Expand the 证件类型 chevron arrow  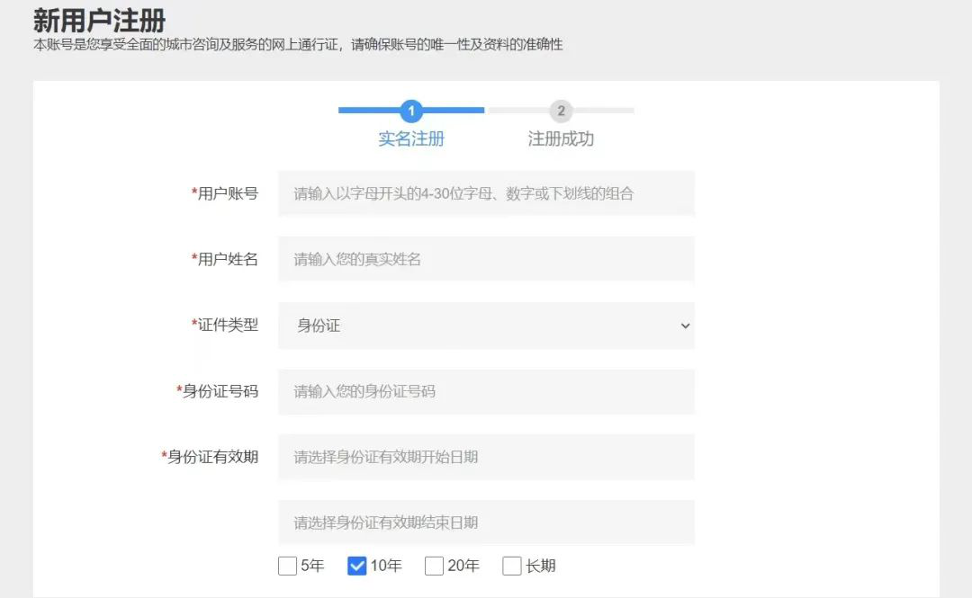tap(685, 326)
